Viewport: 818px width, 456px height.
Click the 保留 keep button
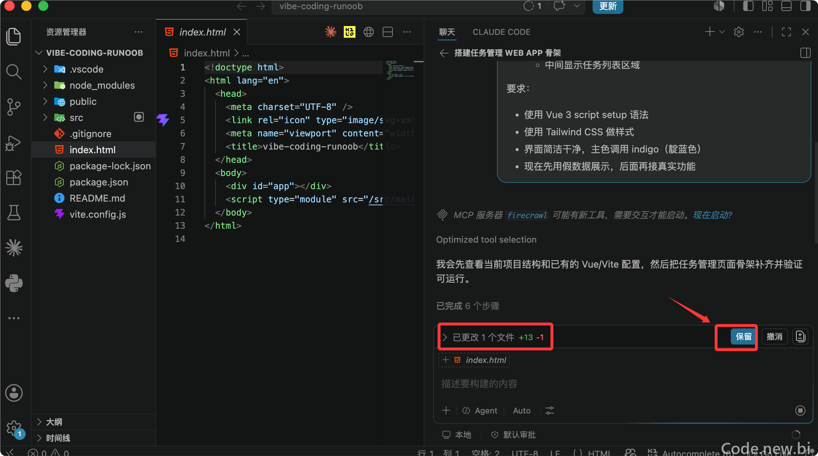pyautogui.click(x=744, y=337)
